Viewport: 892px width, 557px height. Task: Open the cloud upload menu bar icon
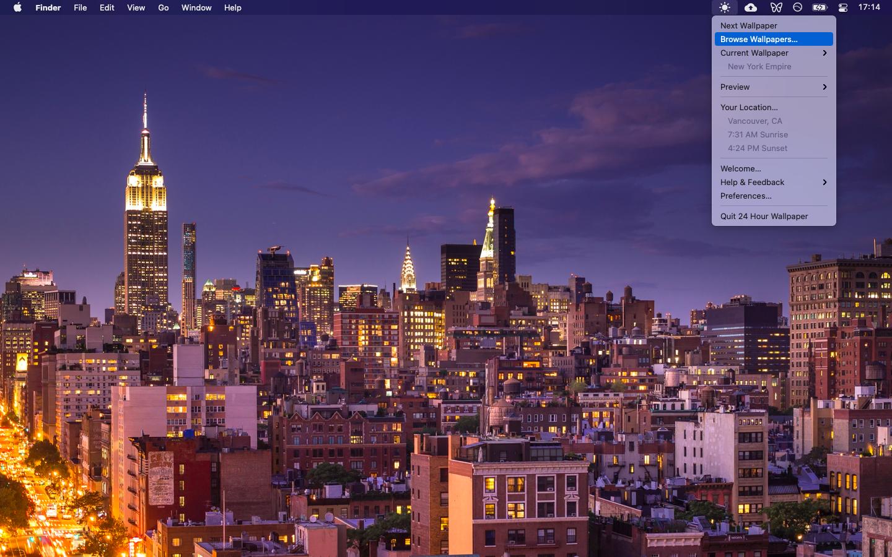click(750, 7)
